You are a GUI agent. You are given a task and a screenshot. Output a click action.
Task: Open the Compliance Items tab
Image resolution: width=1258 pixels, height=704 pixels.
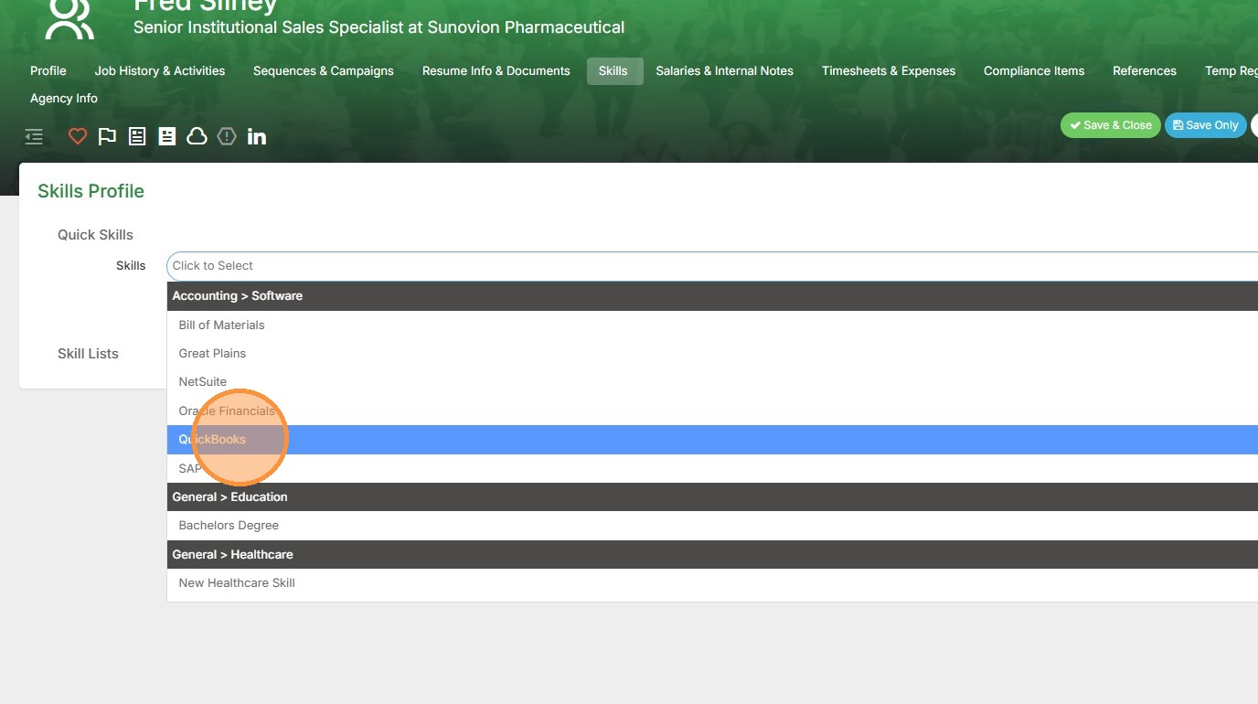(1034, 70)
